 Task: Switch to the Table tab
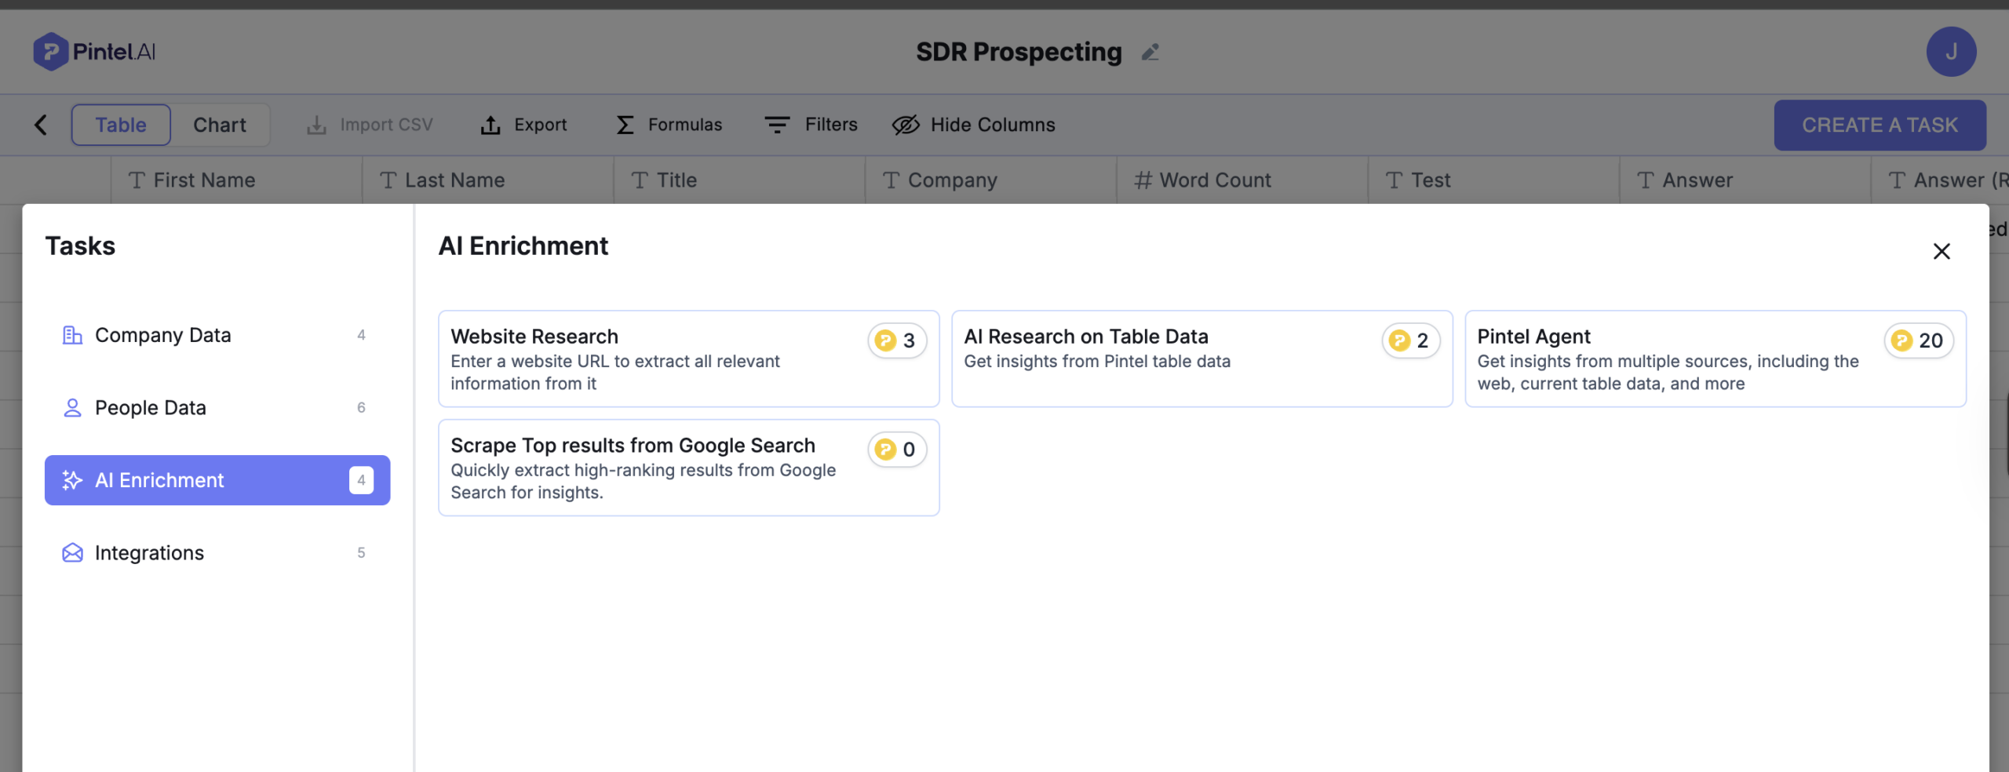click(x=120, y=124)
